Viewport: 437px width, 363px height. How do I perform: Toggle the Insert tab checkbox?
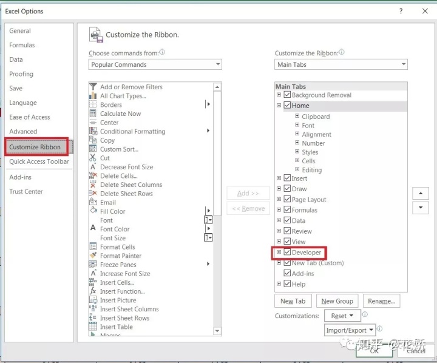[x=287, y=178]
